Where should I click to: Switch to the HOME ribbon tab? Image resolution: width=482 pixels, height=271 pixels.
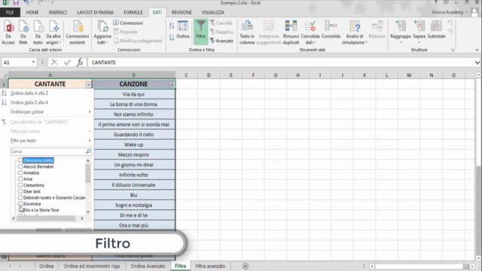[32, 12]
